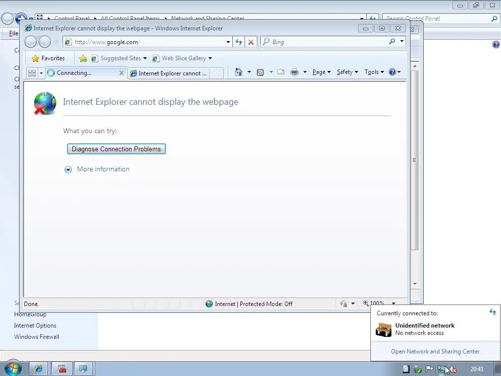The image size is (501, 376).
Task: Click the red toolbox taskbar icon
Action: (x=62, y=369)
